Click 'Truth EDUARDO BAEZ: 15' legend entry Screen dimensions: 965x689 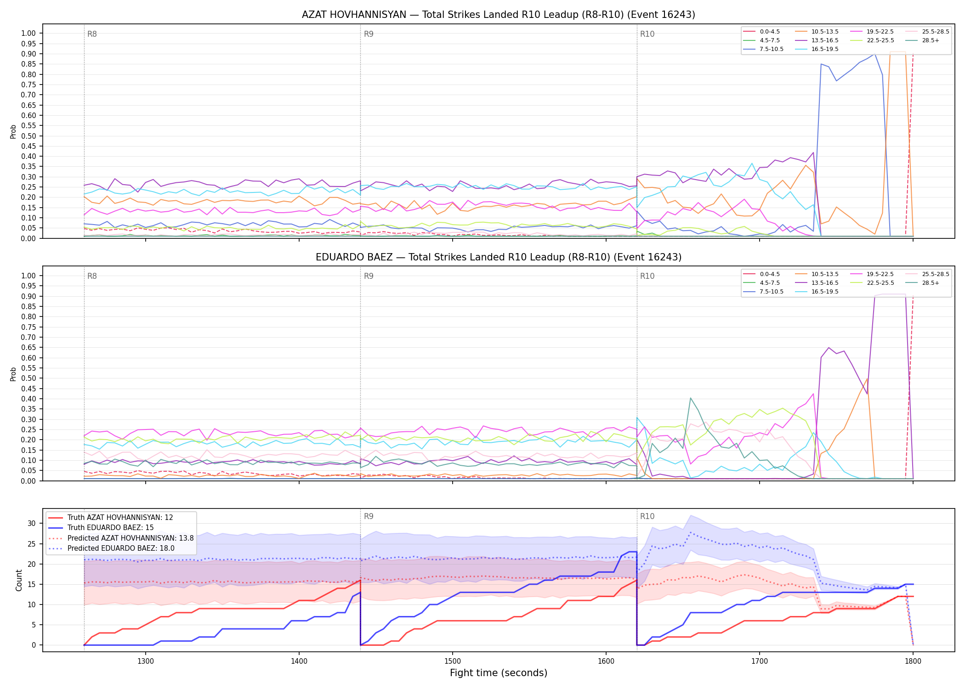pos(101,528)
